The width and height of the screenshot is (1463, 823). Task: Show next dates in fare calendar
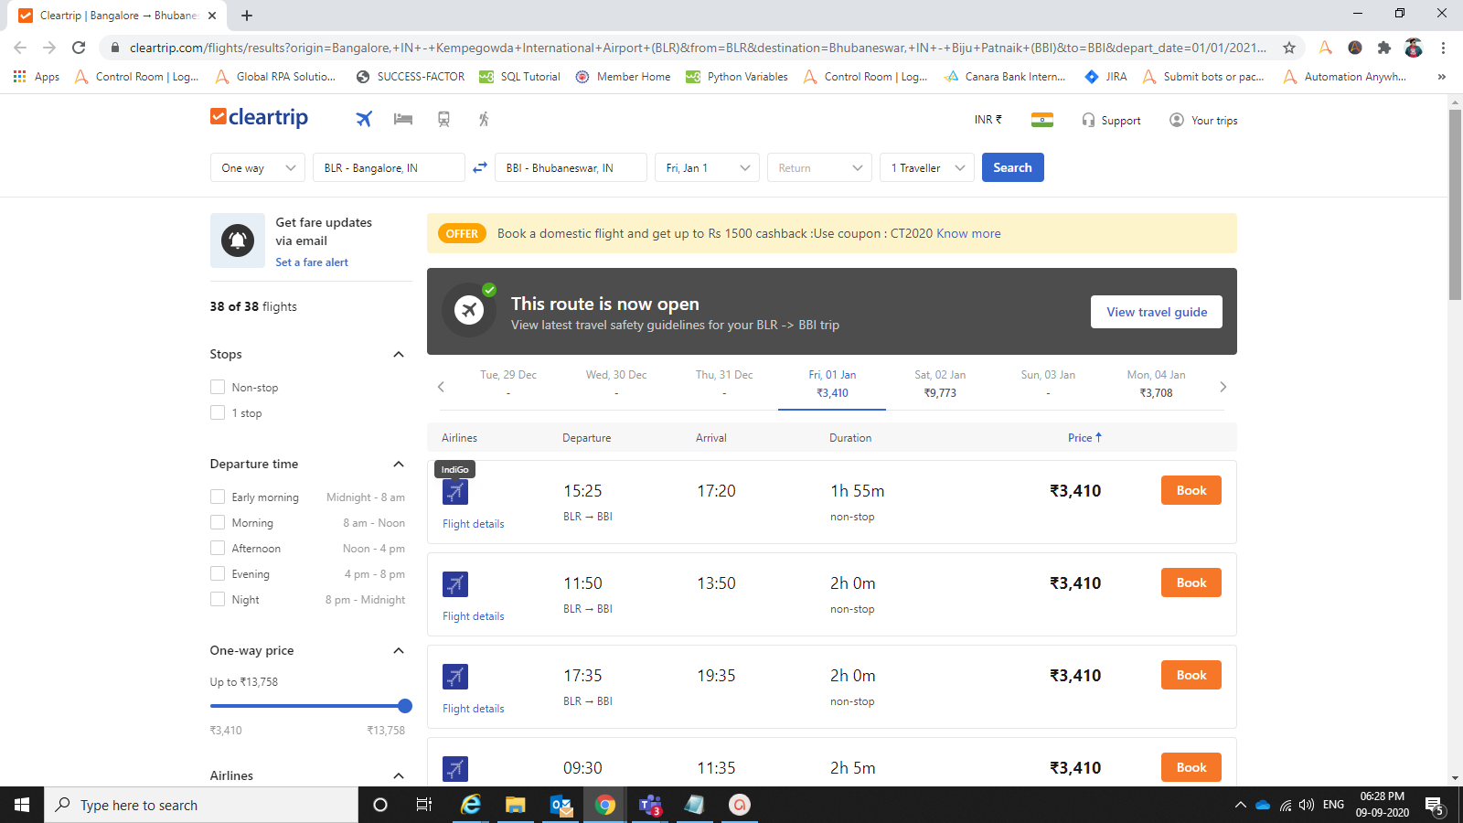1223,387
